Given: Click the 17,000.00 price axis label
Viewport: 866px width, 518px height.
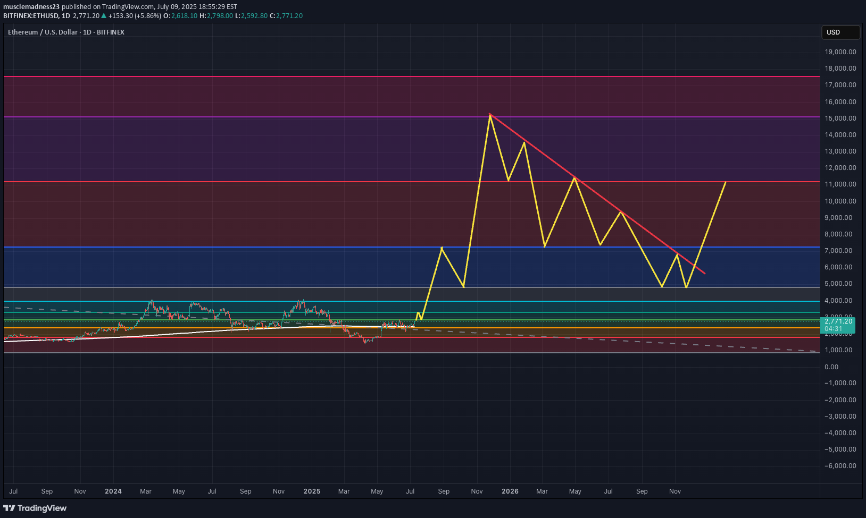Looking at the screenshot, I should click(840, 85).
